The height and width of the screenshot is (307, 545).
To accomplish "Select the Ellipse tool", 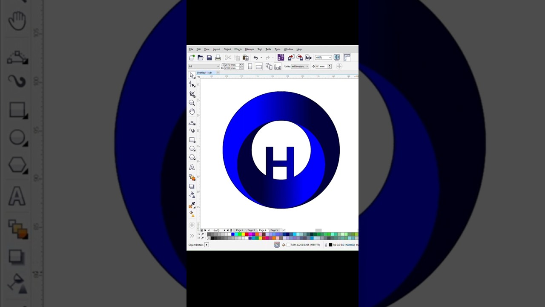I will (x=192, y=148).
